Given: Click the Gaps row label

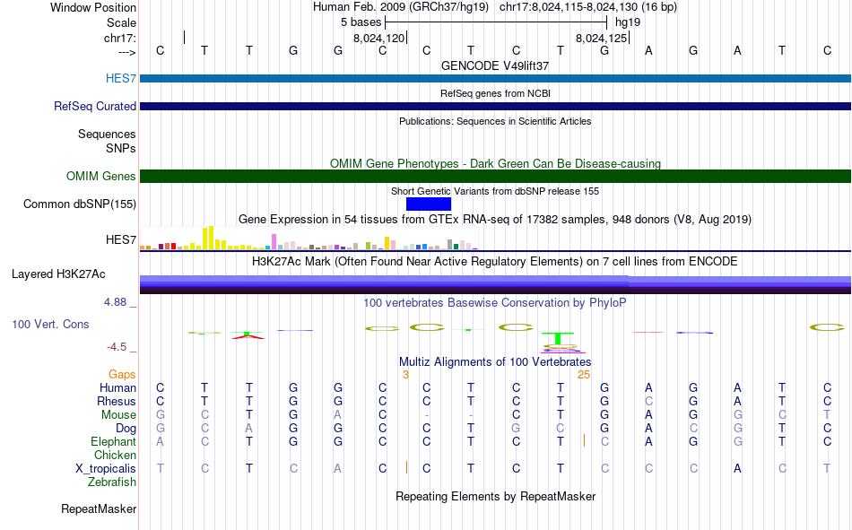Looking at the screenshot, I should 122,374.
